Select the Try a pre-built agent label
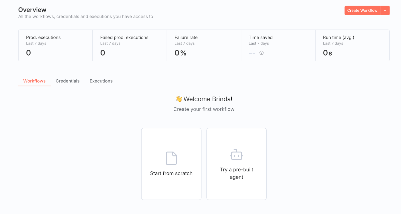Image resolution: width=401 pixels, height=214 pixels. coord(236,173)
